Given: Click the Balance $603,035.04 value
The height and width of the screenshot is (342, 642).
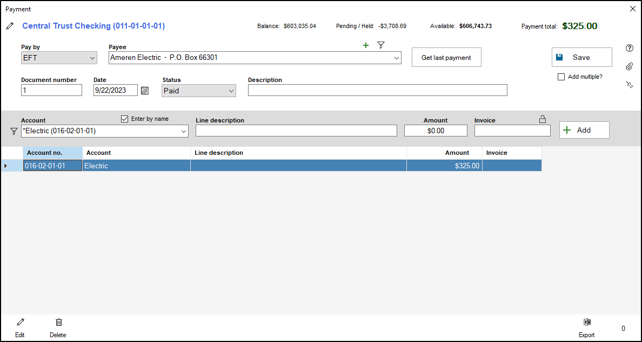Looking at the screenshot, I should coord(300,26).
